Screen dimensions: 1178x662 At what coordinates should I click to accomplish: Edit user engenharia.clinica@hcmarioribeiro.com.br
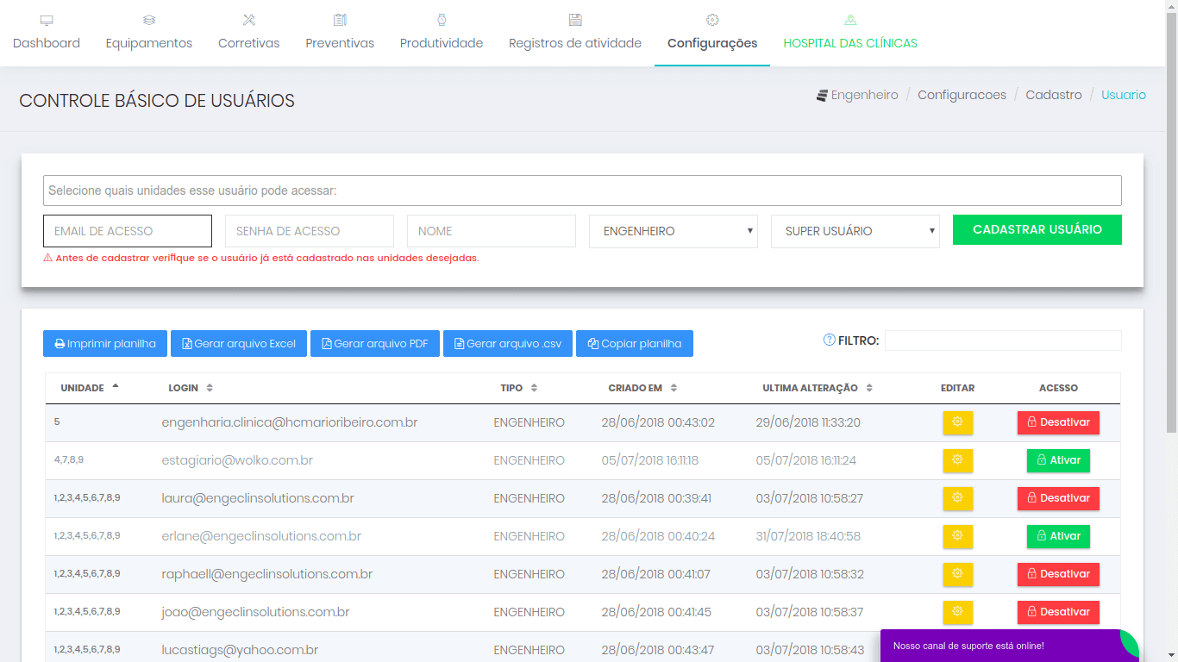pos(957,422)
